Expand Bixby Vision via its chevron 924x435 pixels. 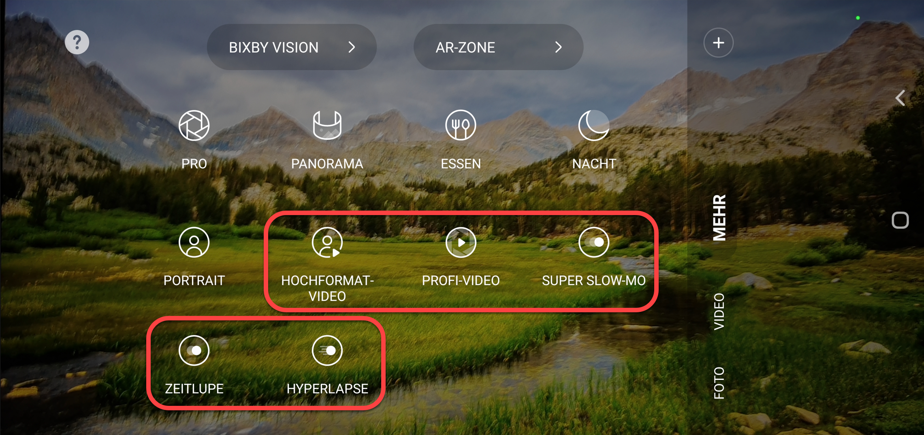click(352, 47)
